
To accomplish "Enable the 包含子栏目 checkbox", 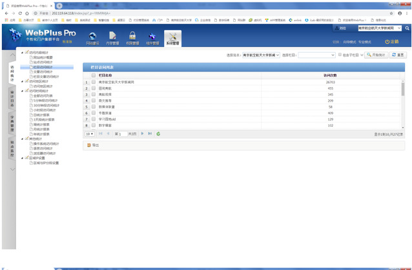I will tap(340, 55).
